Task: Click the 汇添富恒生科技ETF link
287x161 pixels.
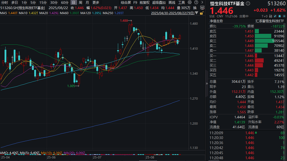Action: (x=270, y=21)
